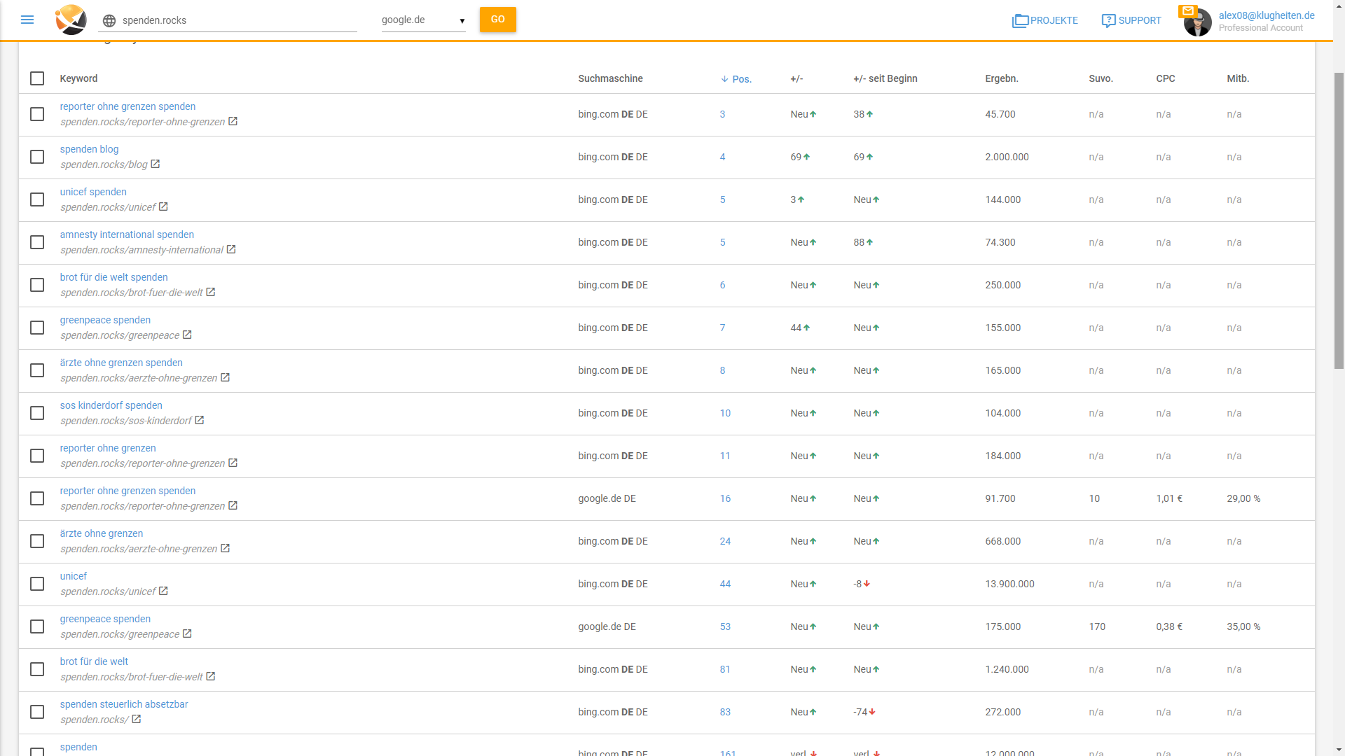Viewport: 1345px width, 756px height.
Task: Click the globe icon beside the domain field
Action: click(109, 20)
